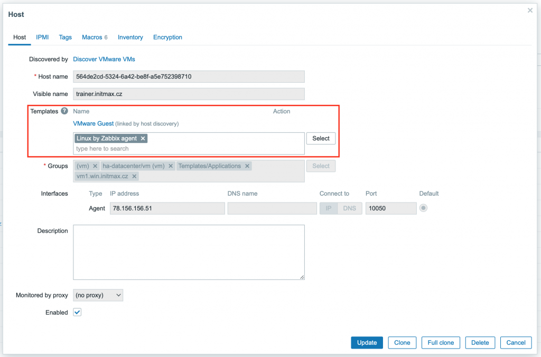The height and width of the screenshot is (357, 541).
Task: Remove the ha-datacenter/vm (vm) group tag
Action: (x=171, y=166)
